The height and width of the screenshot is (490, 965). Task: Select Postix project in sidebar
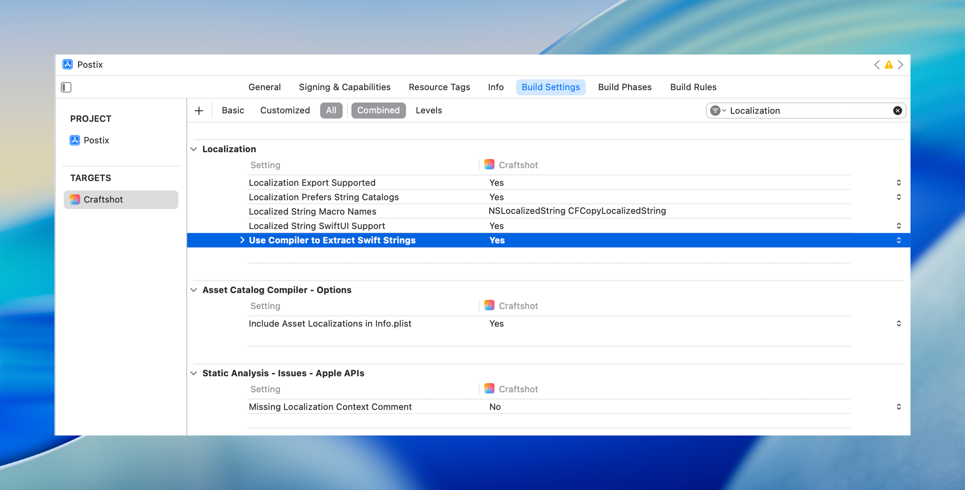(x=96, y=140)
